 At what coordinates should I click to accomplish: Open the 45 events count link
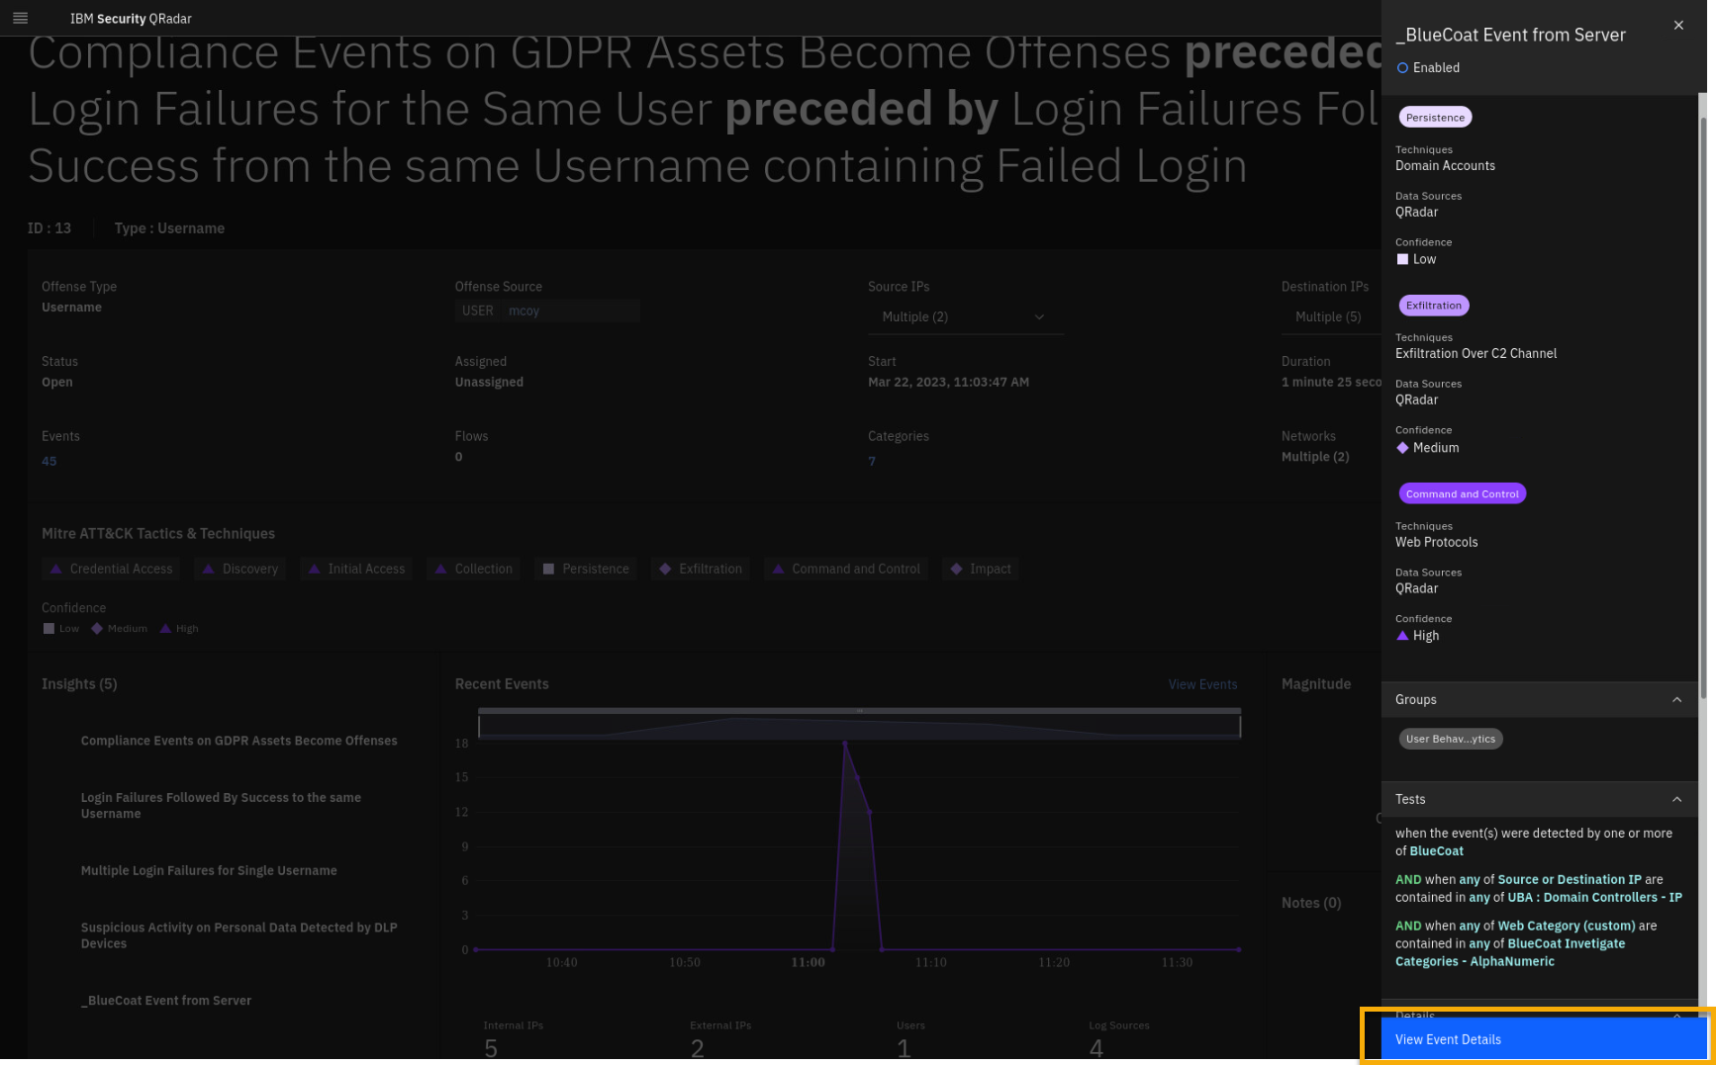point(49,461)
